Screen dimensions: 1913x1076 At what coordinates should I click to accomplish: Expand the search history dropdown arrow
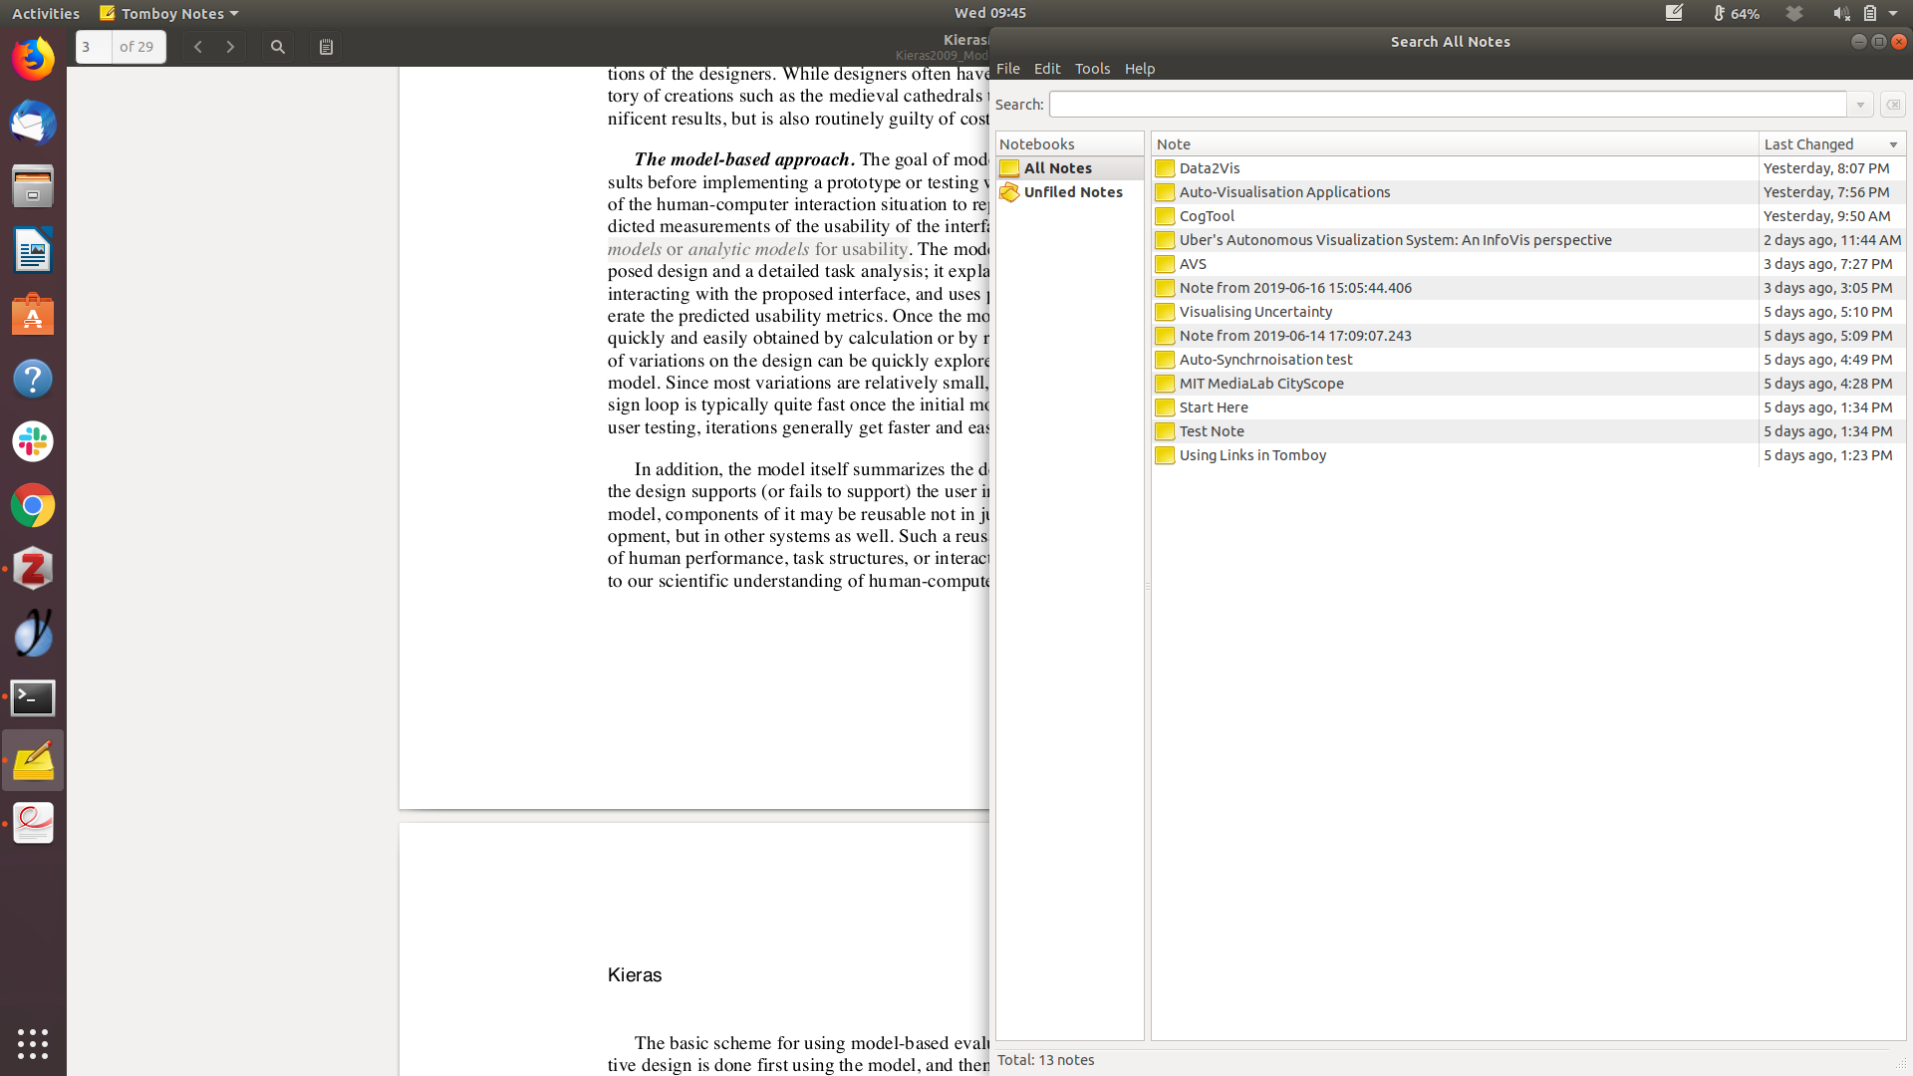coord(1860,105)
